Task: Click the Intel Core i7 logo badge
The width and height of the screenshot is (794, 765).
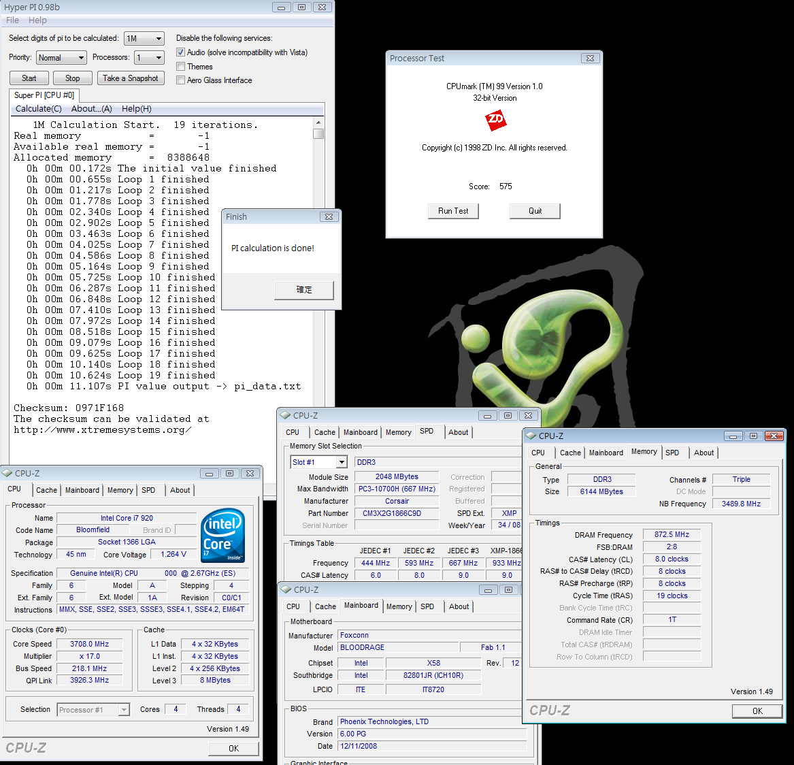Action: tap(223, 536)
